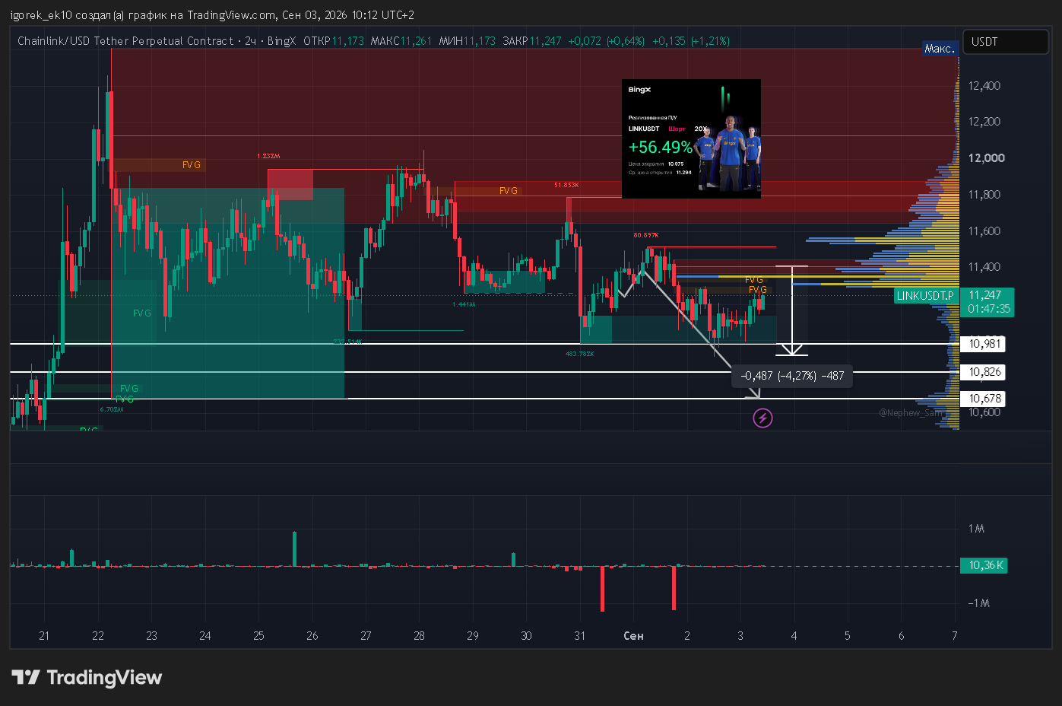Click the 483.782K label below green zone
Screen dimensions: 1062x706
click(579, 354)
